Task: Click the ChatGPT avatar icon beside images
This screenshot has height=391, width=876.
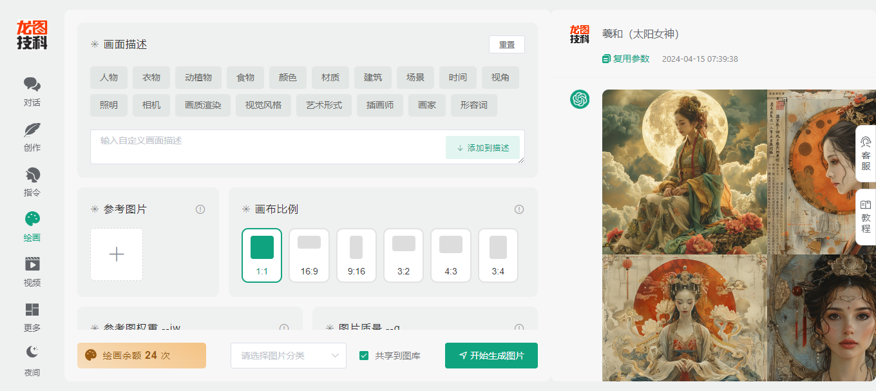Action: [580, 99]
